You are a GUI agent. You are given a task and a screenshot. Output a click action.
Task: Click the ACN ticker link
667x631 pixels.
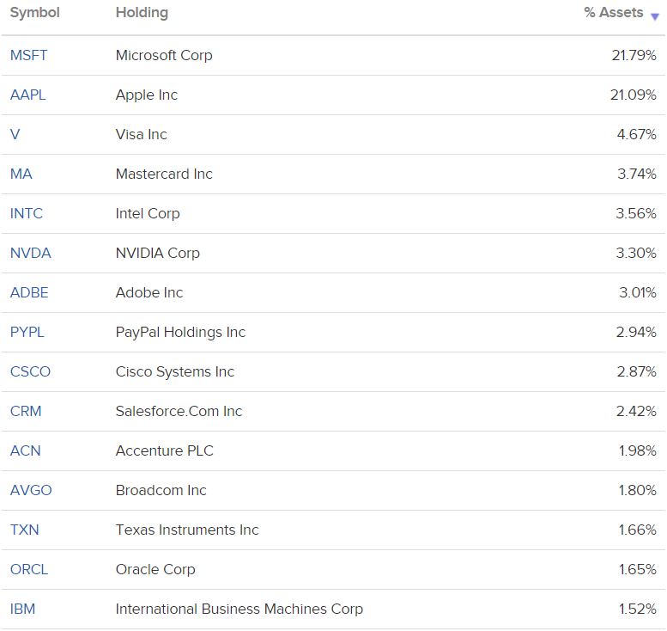pos(25,450)
